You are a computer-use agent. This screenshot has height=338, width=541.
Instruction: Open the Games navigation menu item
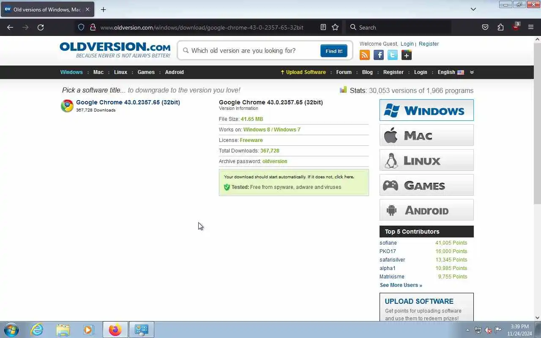[146, 72]
